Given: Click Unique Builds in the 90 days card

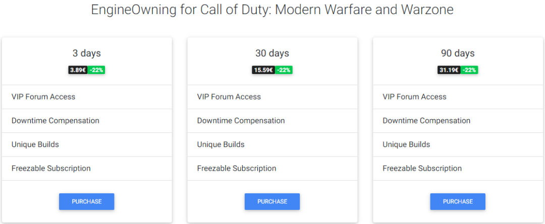Looking at the screenshot, I should tap(406, 144).
